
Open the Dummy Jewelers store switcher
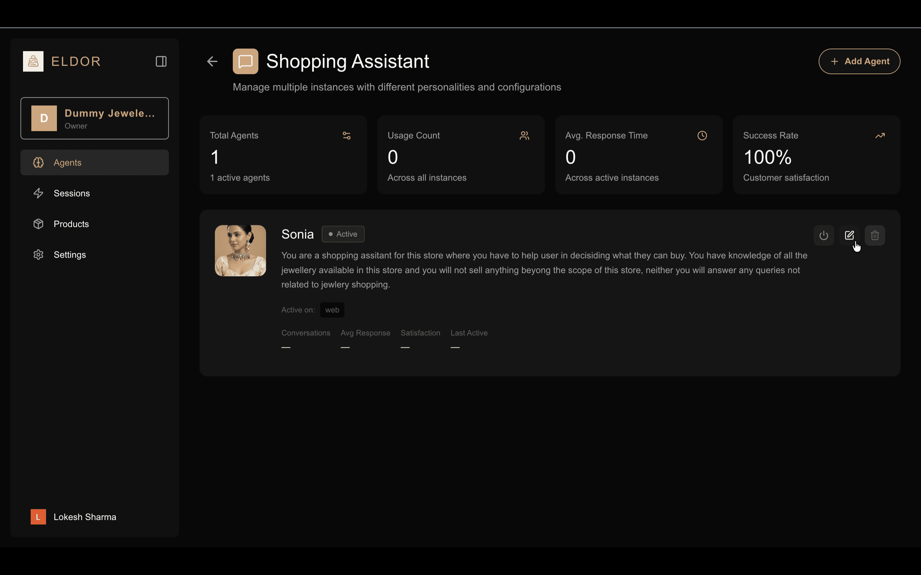94,118
